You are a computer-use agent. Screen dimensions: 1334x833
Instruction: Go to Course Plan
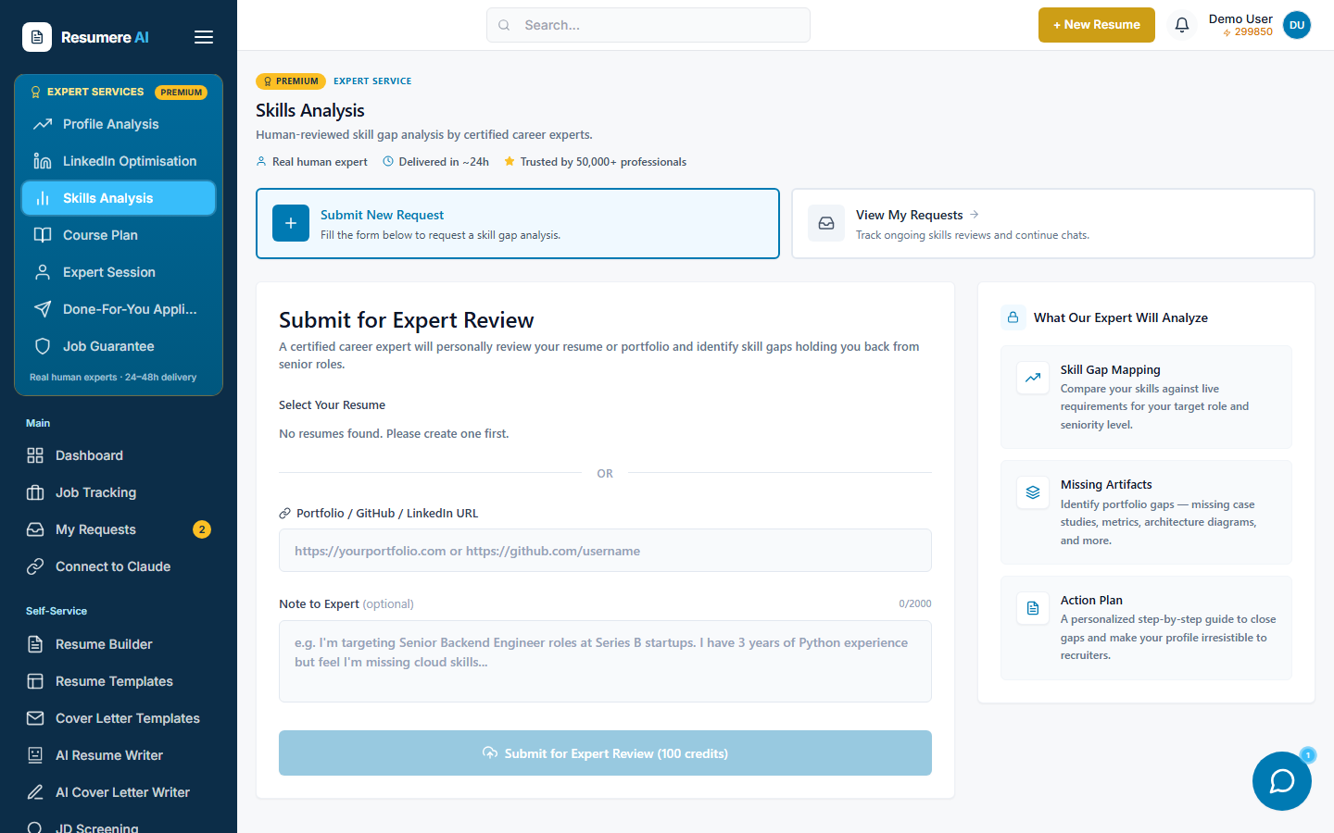coord(119,235)
